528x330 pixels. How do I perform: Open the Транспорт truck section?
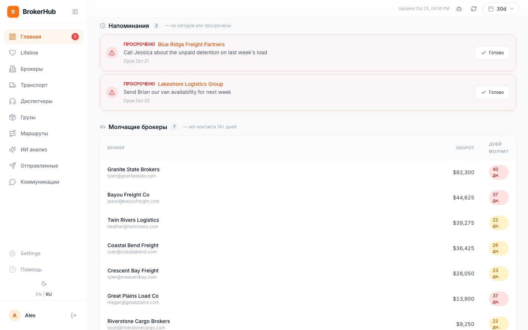[44, 85]
